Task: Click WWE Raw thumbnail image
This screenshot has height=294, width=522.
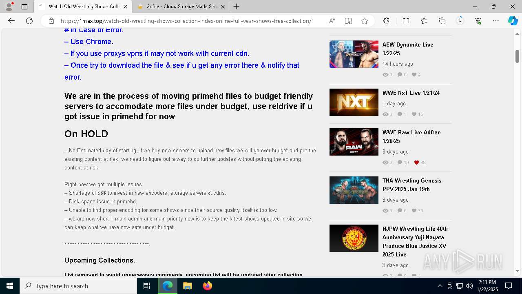Action: (x=354, y=142)
